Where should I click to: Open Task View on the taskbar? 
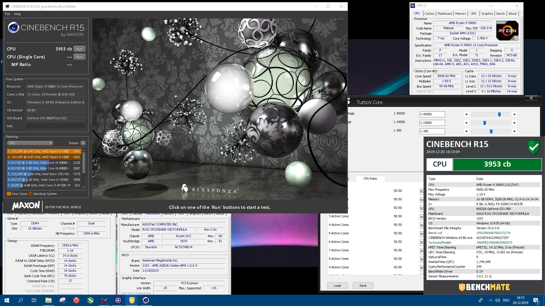click(34, 300)
